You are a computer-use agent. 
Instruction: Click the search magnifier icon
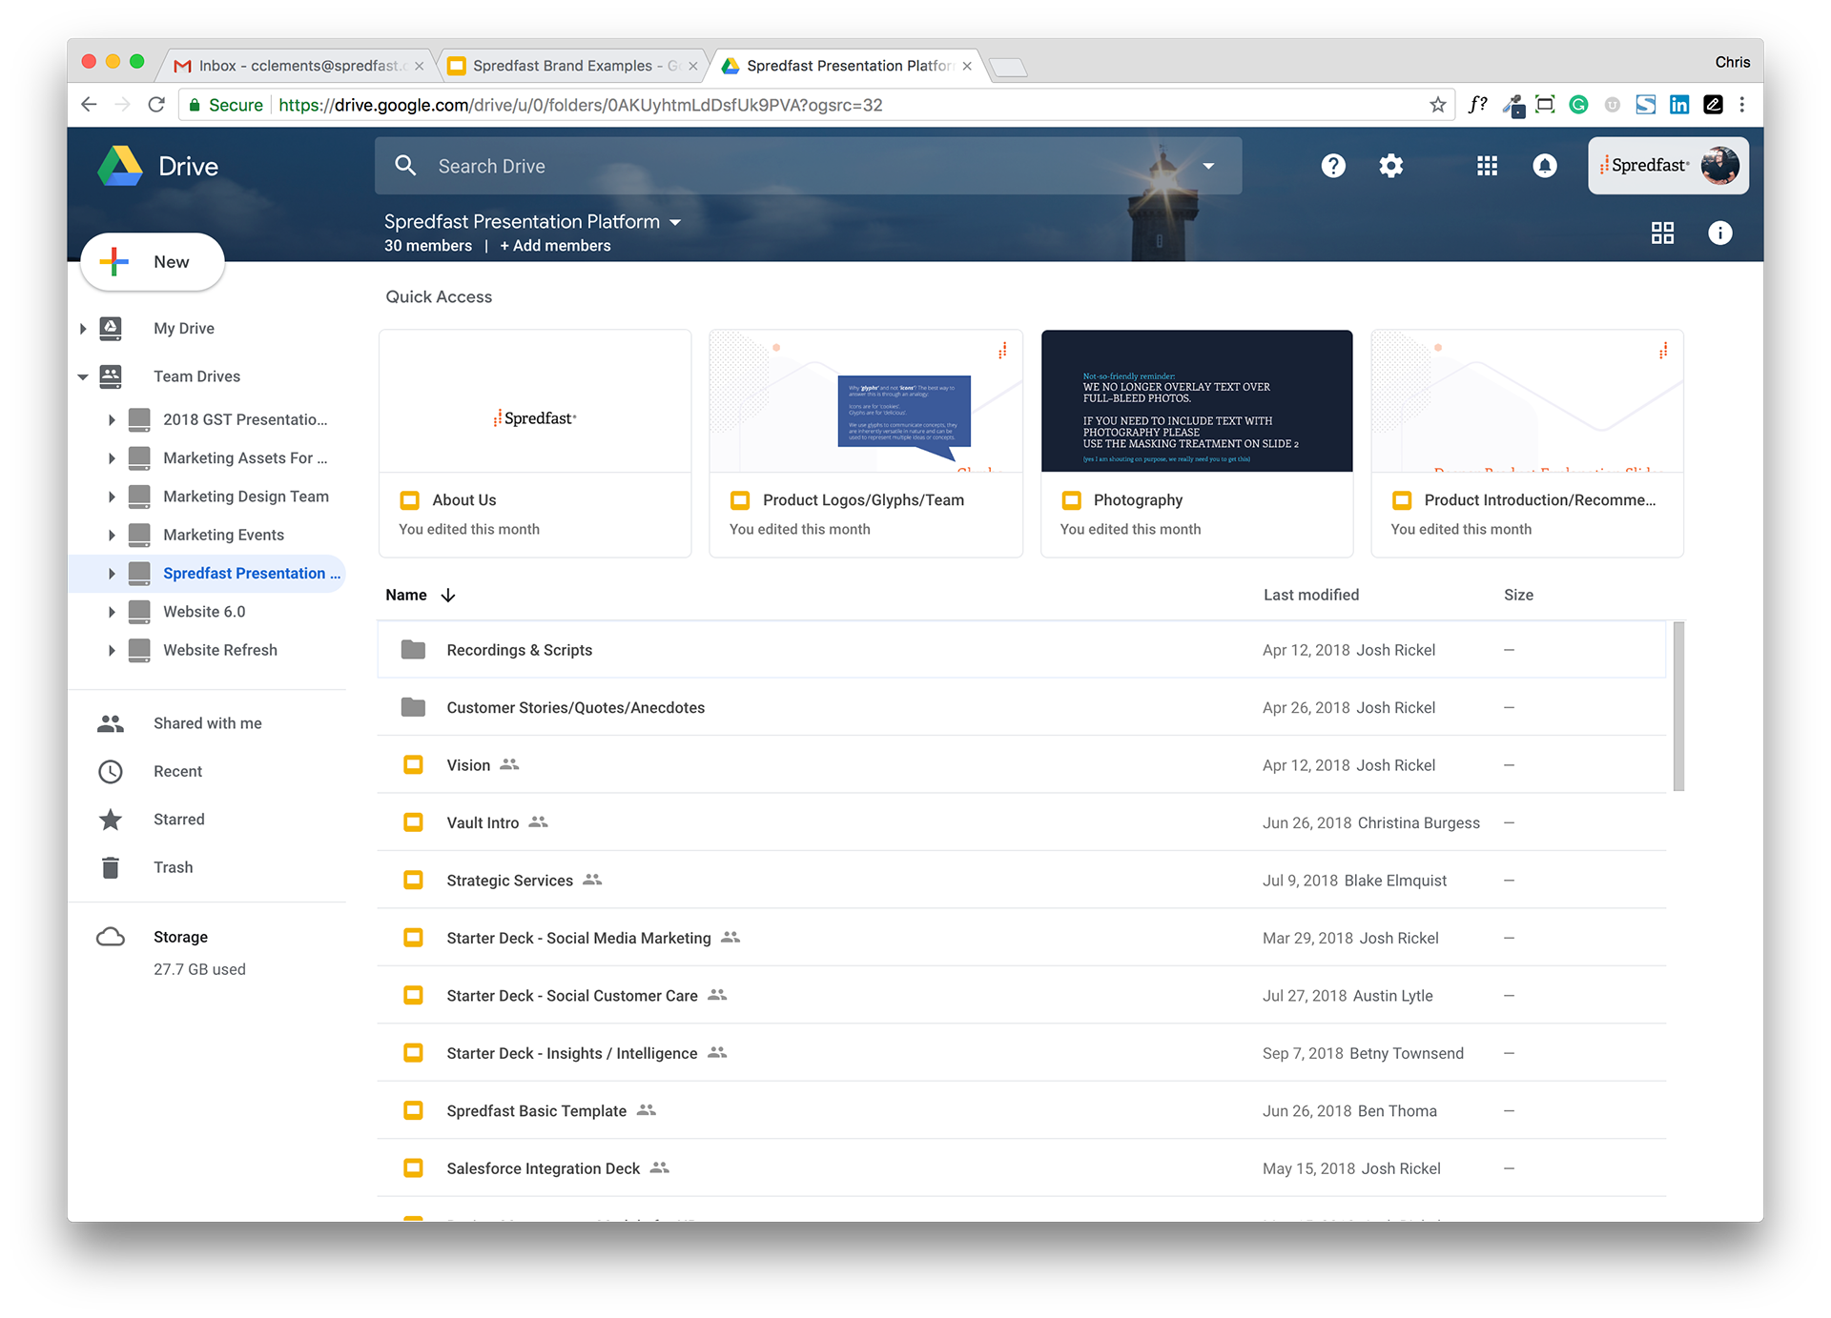click(x=405, y=166)
